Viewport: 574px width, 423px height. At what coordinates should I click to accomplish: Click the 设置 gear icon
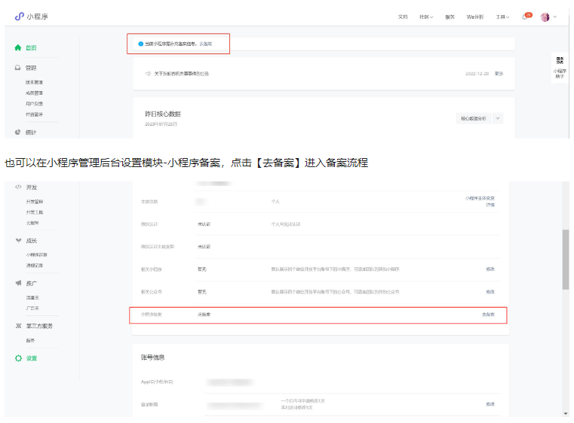coord(18,358)
